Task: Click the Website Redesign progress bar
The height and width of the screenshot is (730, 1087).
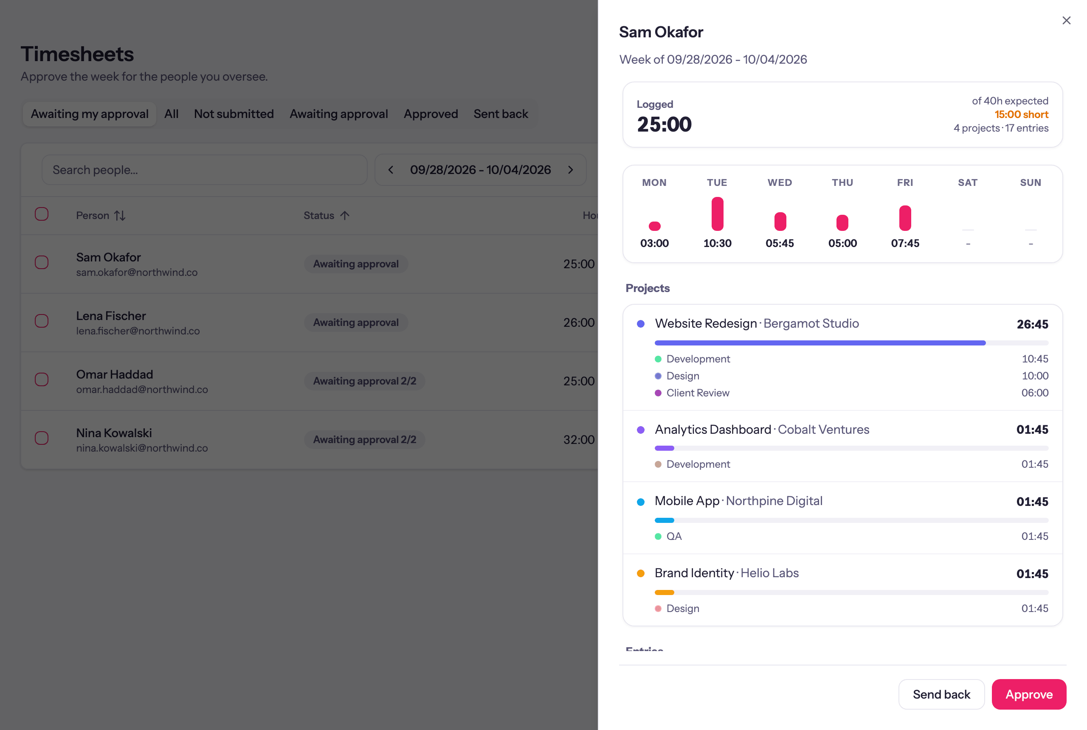Action: click(851, 343)
